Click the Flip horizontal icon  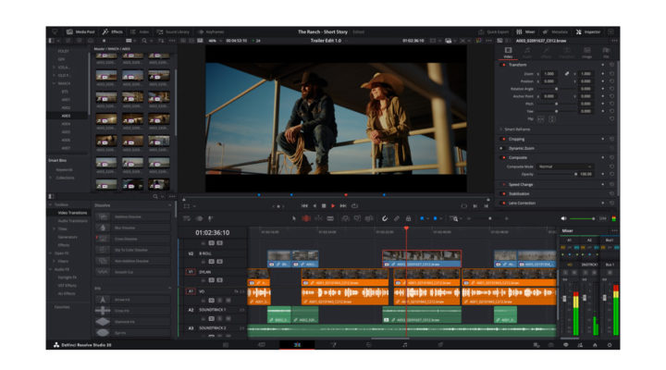coord(541,119)
